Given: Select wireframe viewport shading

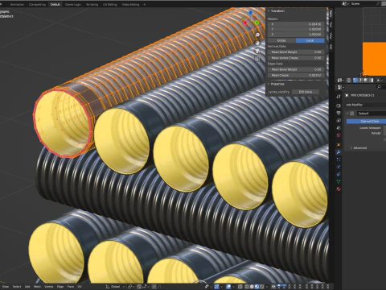Looking at the screenshot, I should pyautogui.click(x=246, y=287).
